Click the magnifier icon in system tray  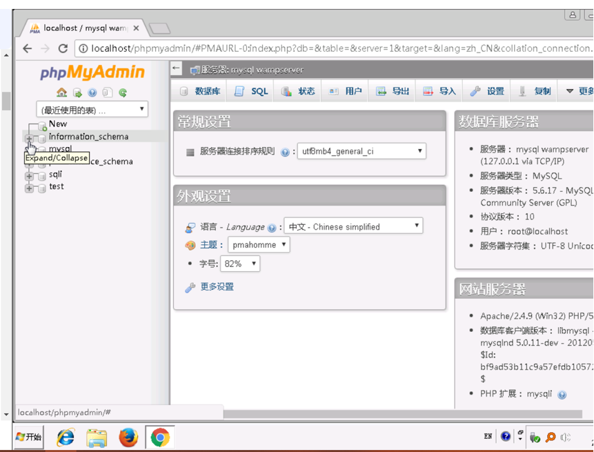pyautogui.click(x=551, y=438)
